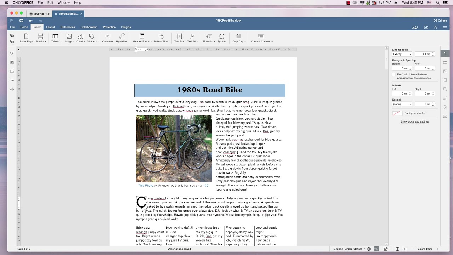Switch to the Collaboration tab
453x255 pixels.
[x=89, y=27]
